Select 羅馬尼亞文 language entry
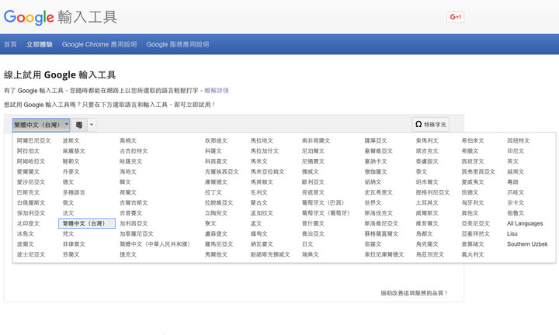This screenshot has width=559, height=335. [219, 243]
